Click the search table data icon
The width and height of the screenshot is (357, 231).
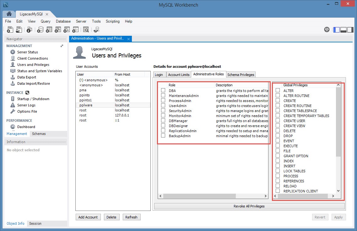(x=86, y=30)
